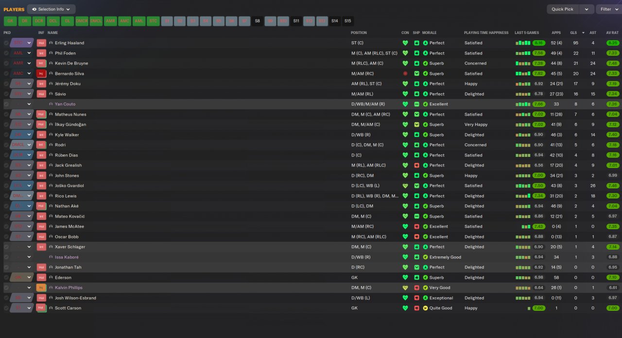Click the person icon beside Sávio
The width and height of the screenshot is (622, 338).
click(51, 94)
